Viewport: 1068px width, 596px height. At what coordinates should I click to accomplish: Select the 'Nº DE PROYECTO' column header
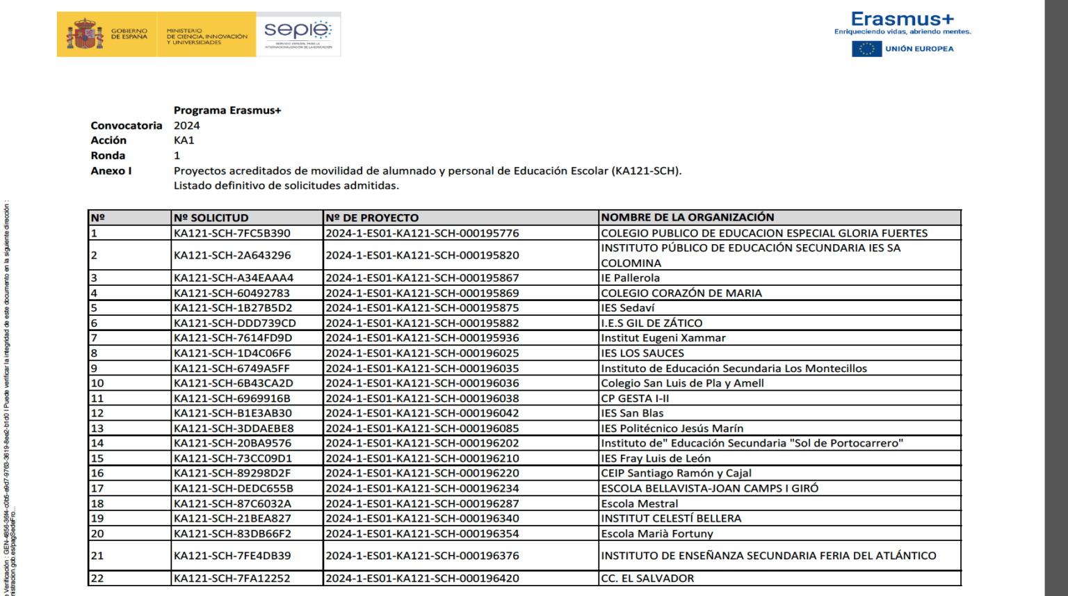pyautogui.click(x=372, y=218)
